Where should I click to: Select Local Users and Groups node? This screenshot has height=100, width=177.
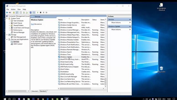(x=21, y=28)
